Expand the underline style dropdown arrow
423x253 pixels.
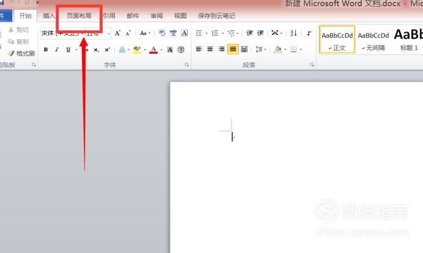coord(76,50)
